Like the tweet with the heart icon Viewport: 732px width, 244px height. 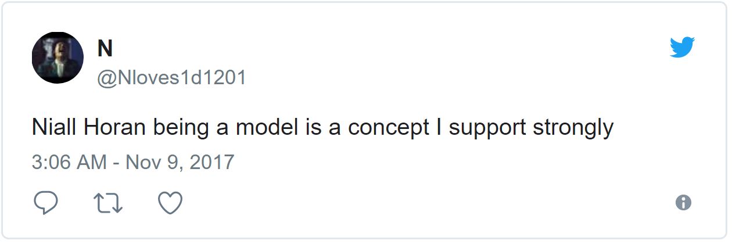pos(171,203)
